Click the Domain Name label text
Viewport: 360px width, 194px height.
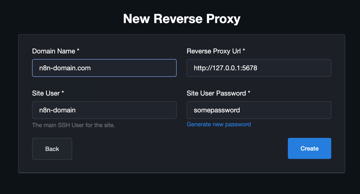(54, 51)
